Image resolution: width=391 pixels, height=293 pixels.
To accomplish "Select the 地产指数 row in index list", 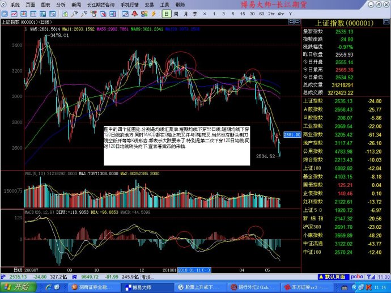I will click(345, 143).
